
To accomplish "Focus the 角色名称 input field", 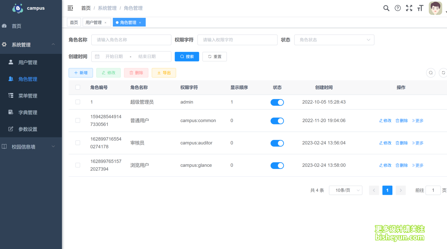I will pos(131,40).
